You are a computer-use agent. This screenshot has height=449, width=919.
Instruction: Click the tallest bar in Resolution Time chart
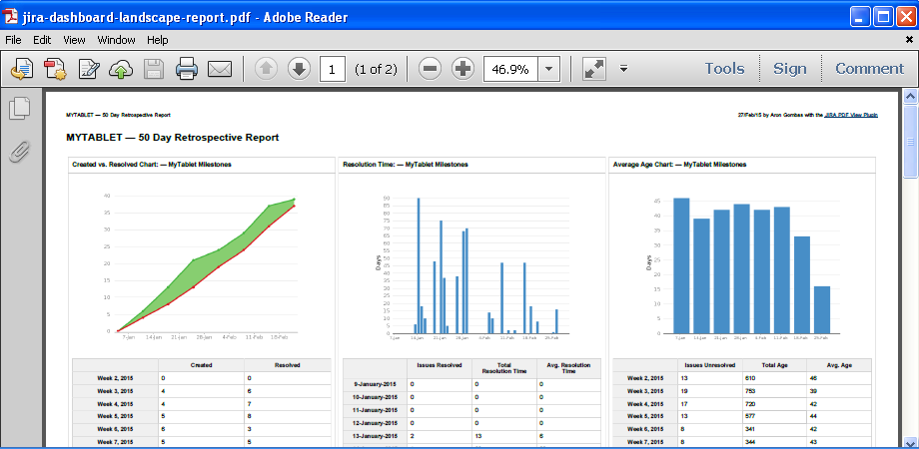point(419,265)
